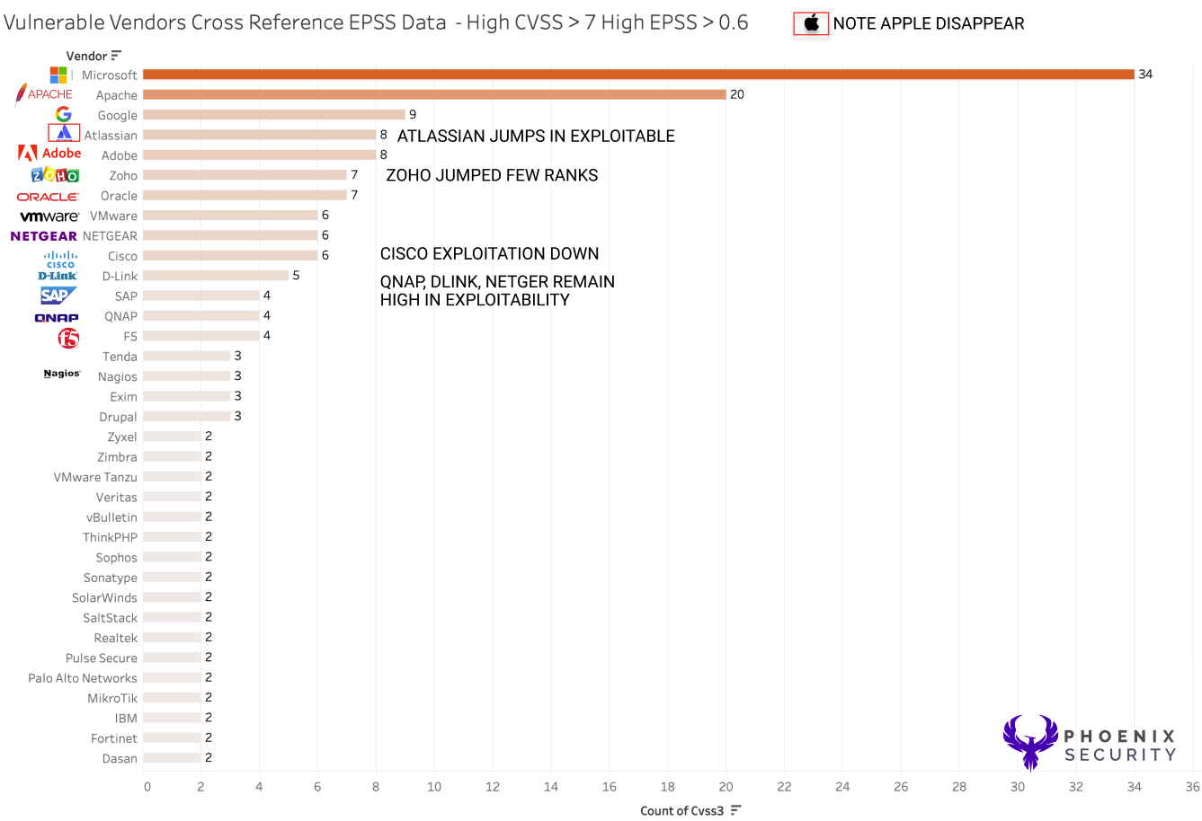Click the Atlassian logo icon
Image resolution: width=1202 pixels, height=821 pixels.
(64, 133)
